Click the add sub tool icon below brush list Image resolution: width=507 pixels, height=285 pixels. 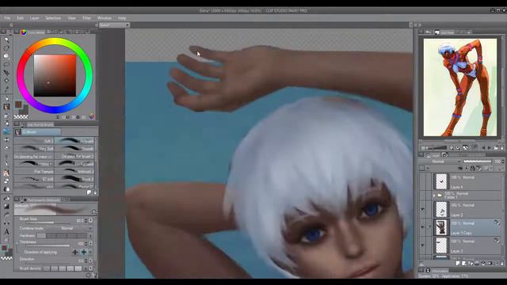[89, 192]
